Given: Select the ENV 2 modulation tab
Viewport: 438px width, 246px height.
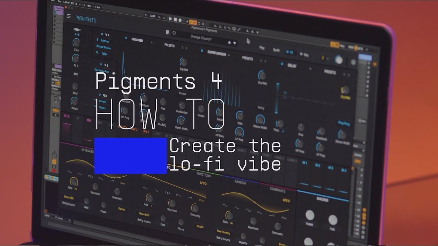Looking at the screenshot, I should click(134, 130).
